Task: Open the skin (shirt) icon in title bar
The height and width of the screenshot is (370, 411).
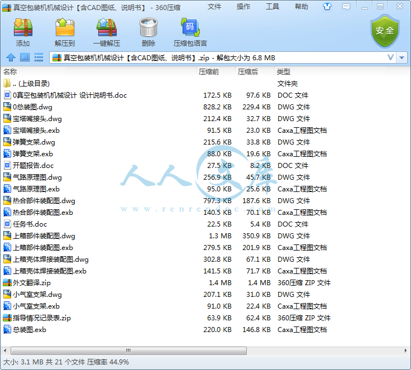Action: pos(327,7)
